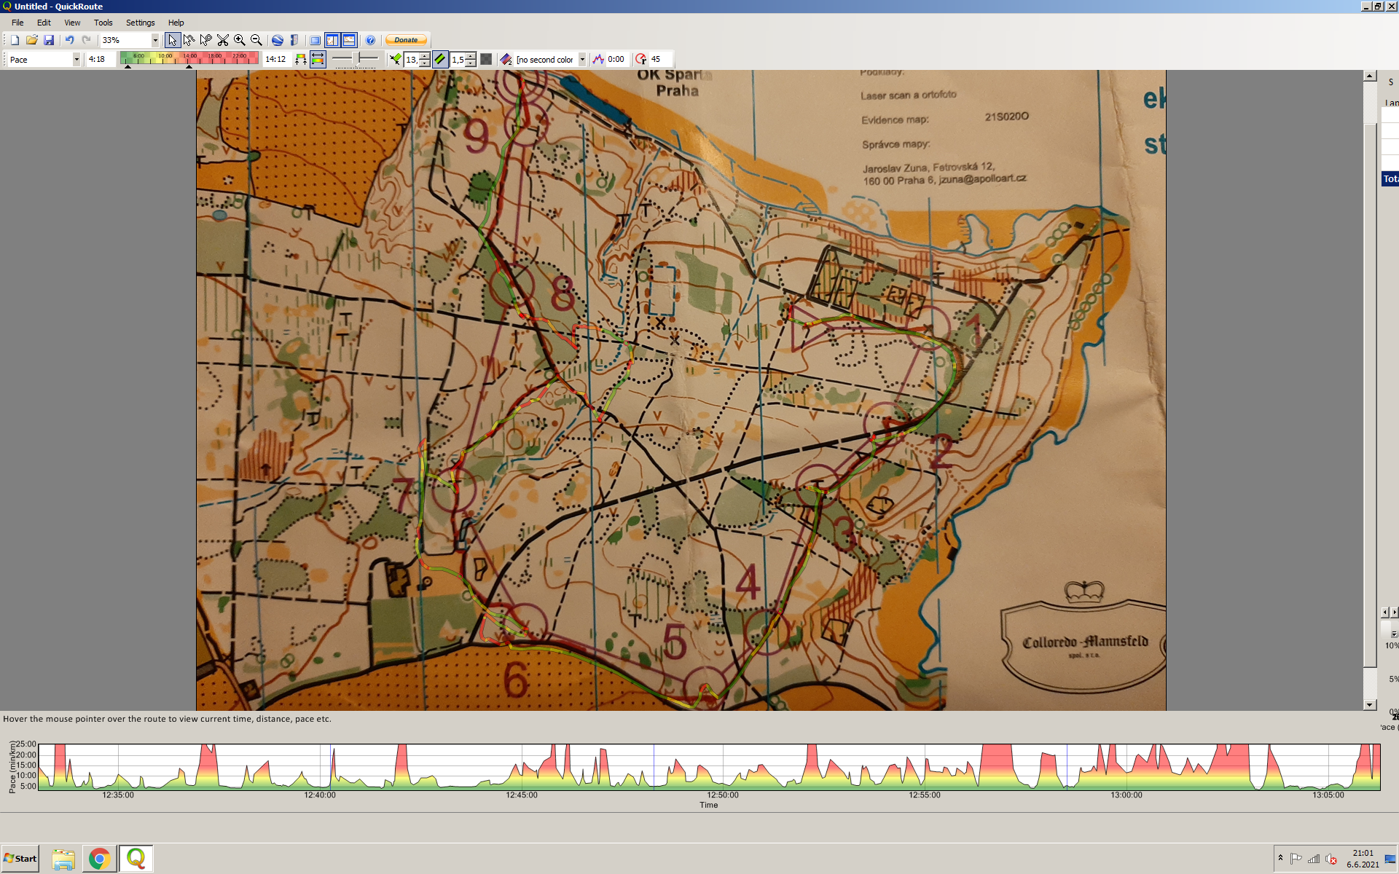This screenshot has width=1399, height=874.
Task: Click auto-adjust color range icon
Action: coord(301,60)
